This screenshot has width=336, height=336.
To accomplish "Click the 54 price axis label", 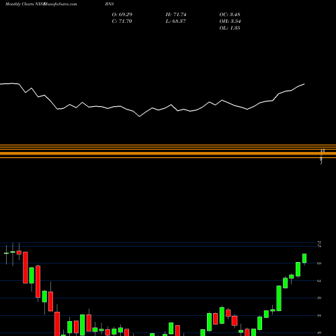I will [319, 315].
